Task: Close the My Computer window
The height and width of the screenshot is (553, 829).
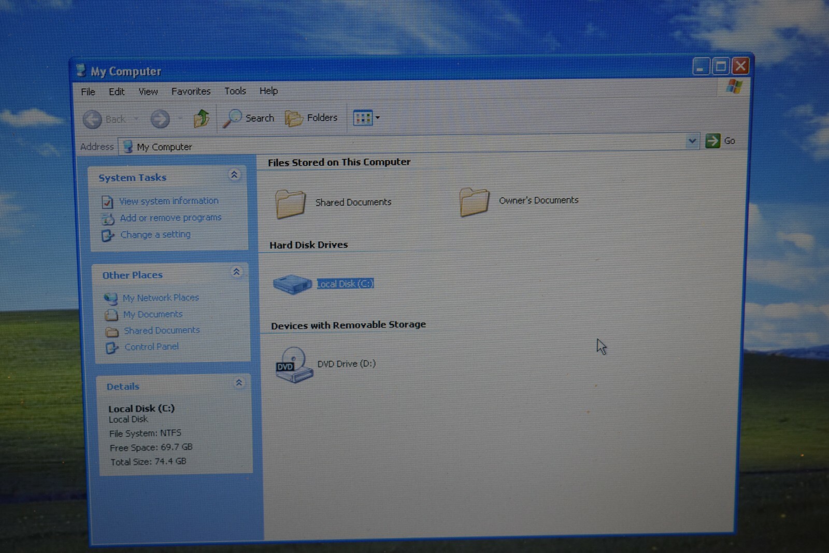Action: (740, 66)
